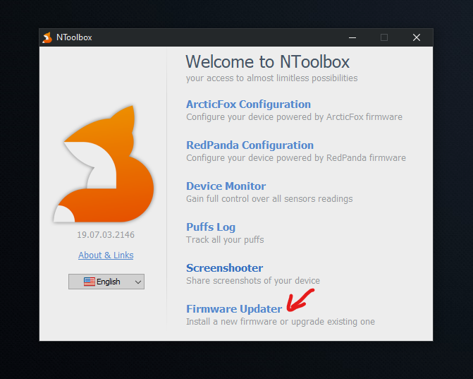
Task: Open the Screenshooter tool
Action: pyautogui.click(x=224, y=268)
